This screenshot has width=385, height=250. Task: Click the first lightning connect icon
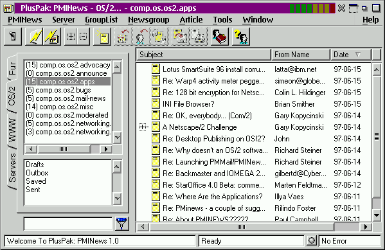click(x=34, y=37)
